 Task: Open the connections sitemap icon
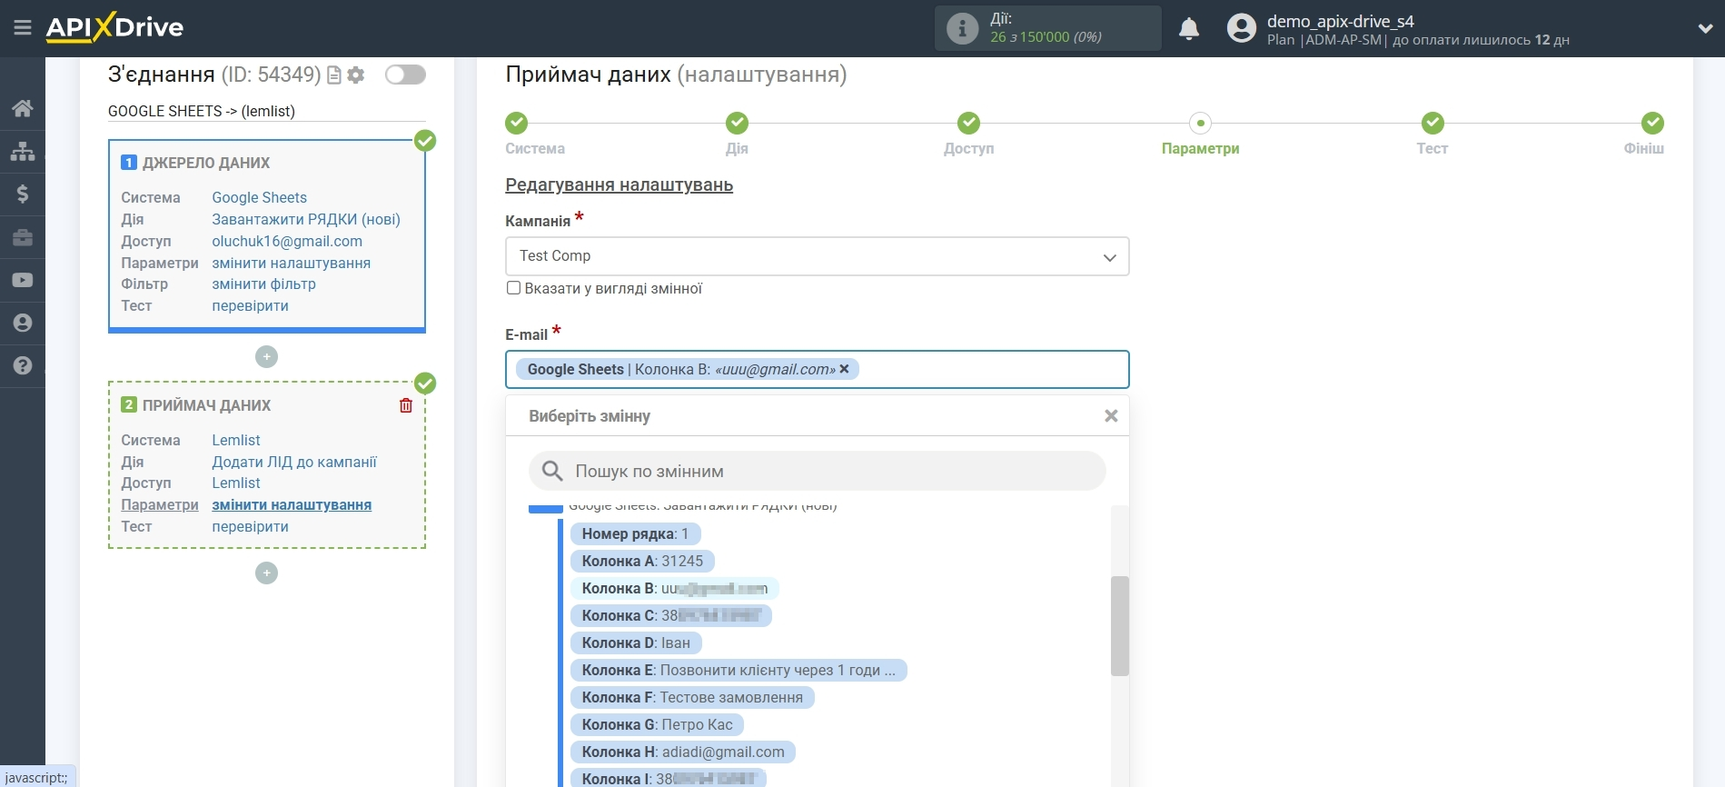23,151
